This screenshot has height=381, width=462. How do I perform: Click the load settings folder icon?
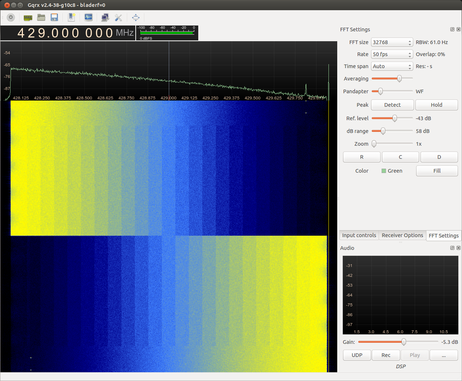(41, 17)
